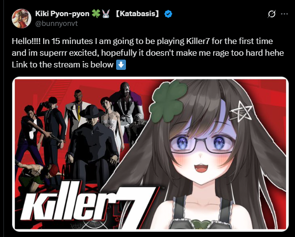Screen dimensions: 295x237
Task: Click "Link to the stream is below" line
Action: click(x=63, y=65)
